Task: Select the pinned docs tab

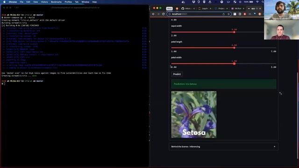Action: (x=169, y=8)
